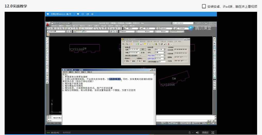Screen dimensions: 262x135
Task: Open 编辑(E) menu in Notepad window
Action: (71, 72)
